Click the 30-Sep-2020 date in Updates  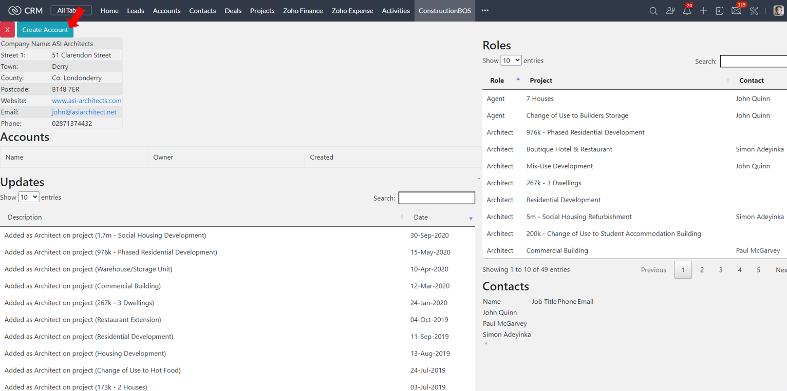(x=429, y=236)
